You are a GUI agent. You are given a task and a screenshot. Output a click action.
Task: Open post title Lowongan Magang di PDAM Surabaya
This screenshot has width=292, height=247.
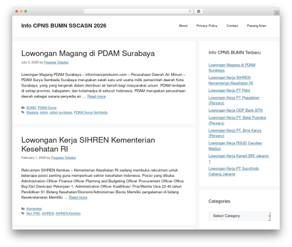point(88,53)
